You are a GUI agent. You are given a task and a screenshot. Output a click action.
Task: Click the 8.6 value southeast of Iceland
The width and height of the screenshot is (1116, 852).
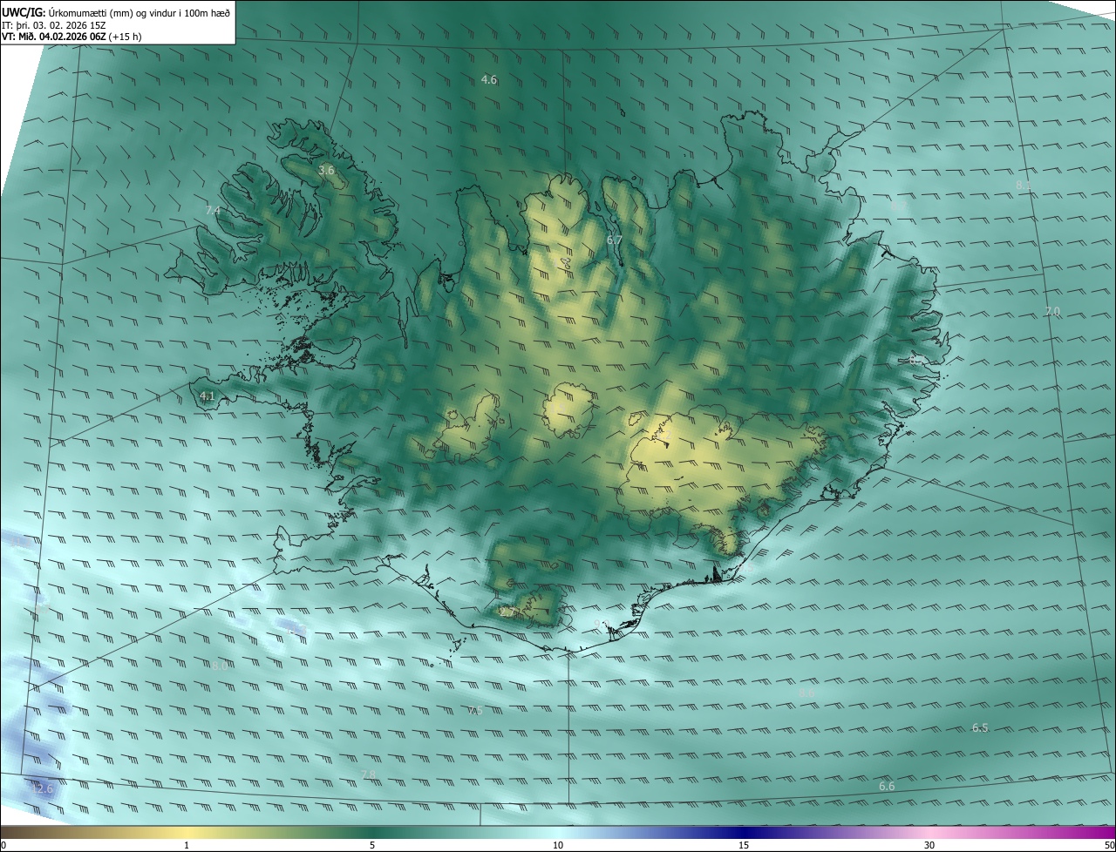click(806, 693)
